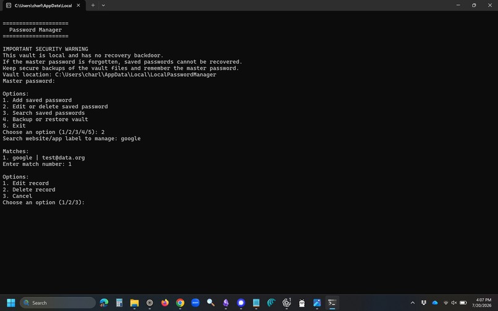Screen dimensions: 498x311
Task: Open the white bag taskbar icon
Action: (x=302, y=303)
